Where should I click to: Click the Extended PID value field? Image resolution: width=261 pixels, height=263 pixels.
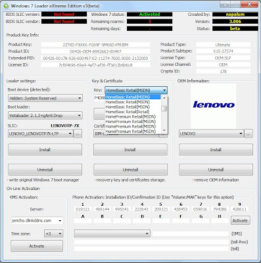click(95, 59)
